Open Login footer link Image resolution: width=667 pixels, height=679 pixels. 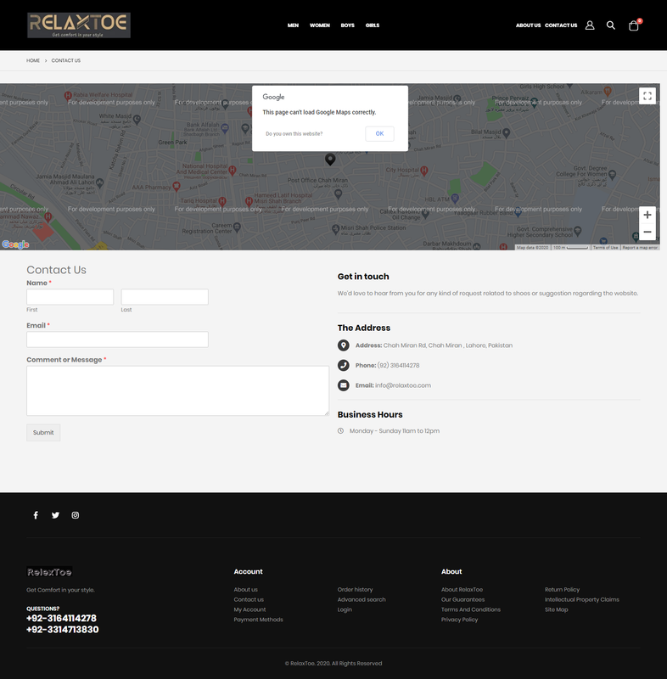coord(345,609)
